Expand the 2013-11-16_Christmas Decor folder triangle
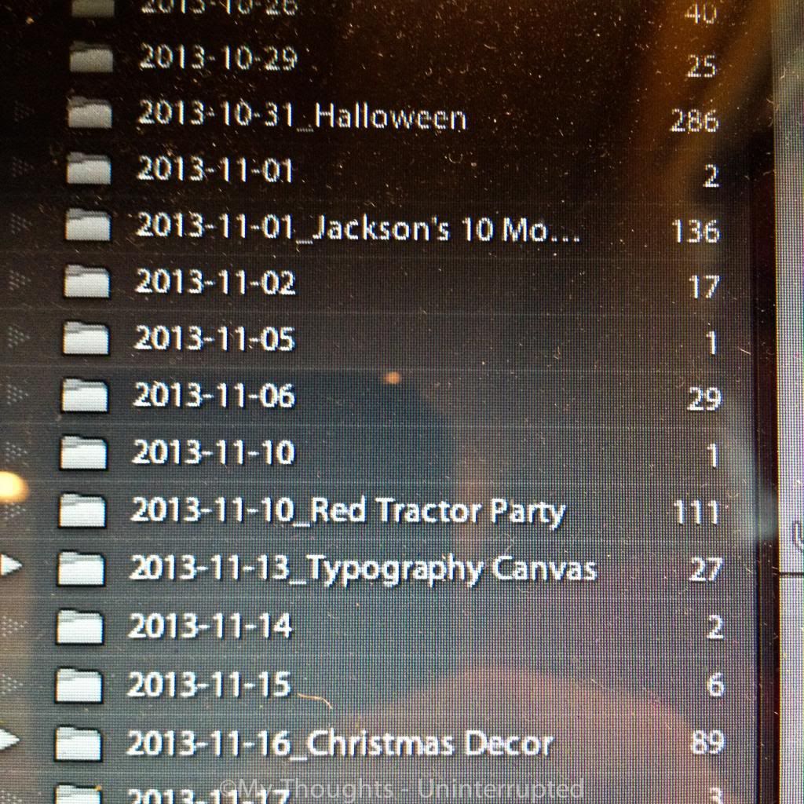This screenshot has height=804, width=804. click(x=9, y=740)
